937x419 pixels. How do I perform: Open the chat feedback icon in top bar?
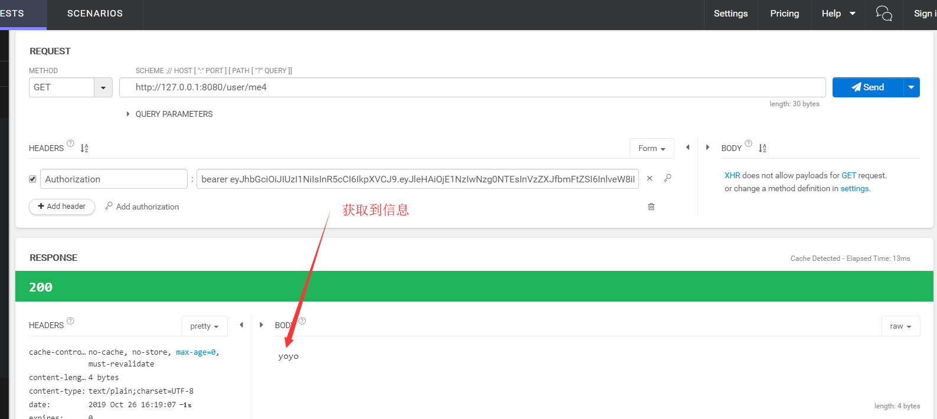coord(884,14)
